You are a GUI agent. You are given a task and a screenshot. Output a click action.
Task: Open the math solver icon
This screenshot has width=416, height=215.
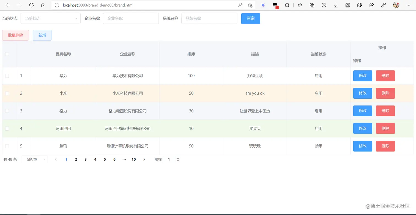point(348,5)
